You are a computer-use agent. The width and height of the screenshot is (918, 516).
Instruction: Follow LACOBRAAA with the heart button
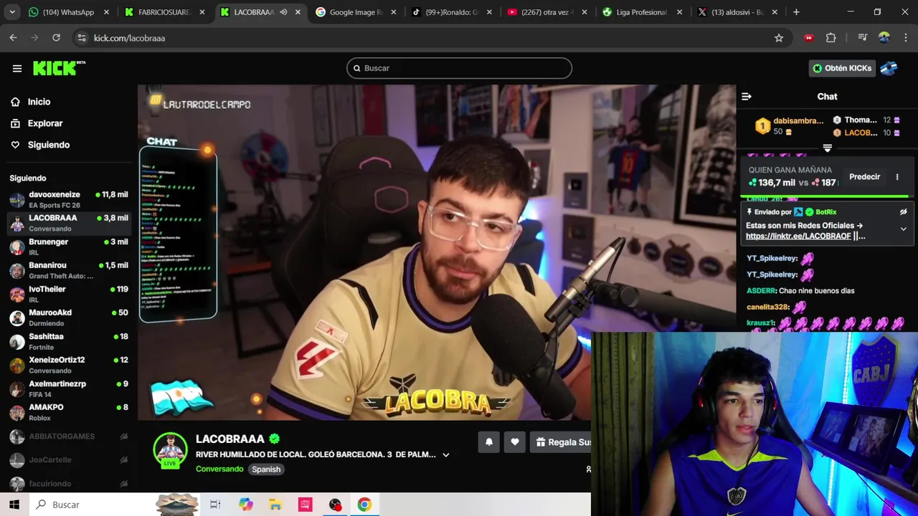coord(515,442)
